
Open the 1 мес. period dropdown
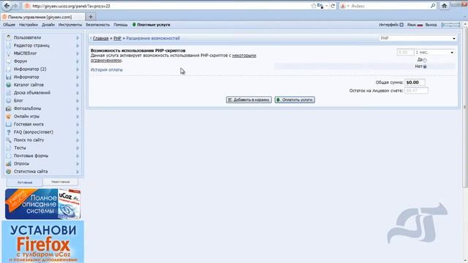[434, 52]
